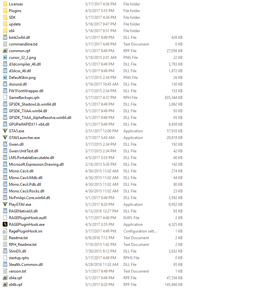Click the SDK folder icon
This screenshot has width=257, height=291.
5,17
